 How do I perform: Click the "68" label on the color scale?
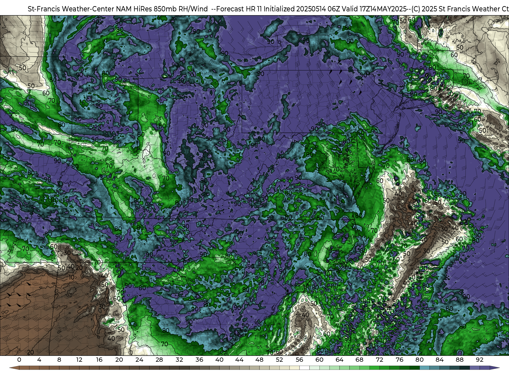pos(359,360)
